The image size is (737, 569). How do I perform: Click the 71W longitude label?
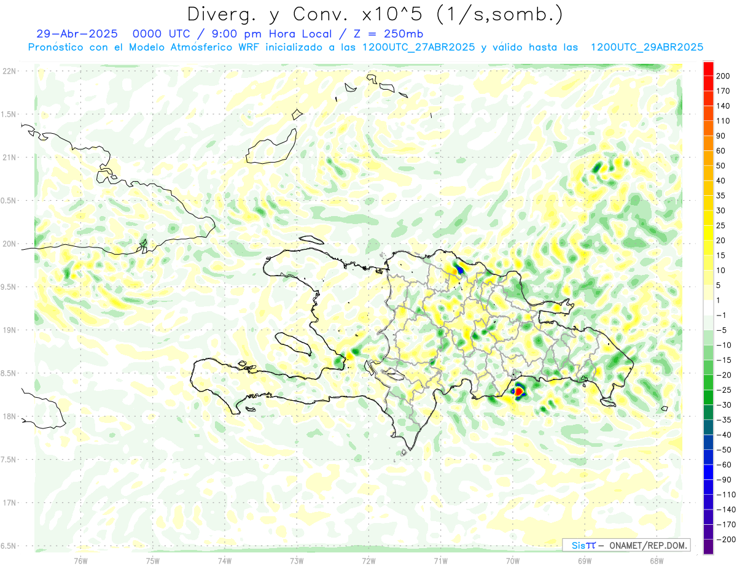click(440, 560)
